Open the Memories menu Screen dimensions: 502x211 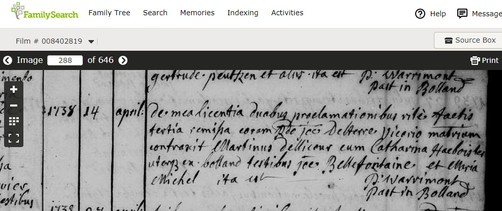pyautogui.click(x=197, y=13)
